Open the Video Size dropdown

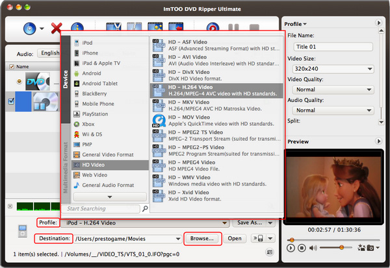333,69
